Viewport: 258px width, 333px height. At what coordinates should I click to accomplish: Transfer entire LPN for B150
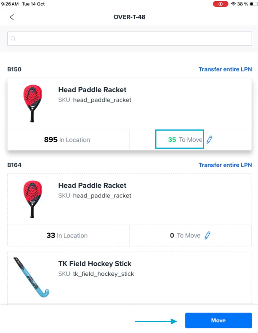pos(225,69)
